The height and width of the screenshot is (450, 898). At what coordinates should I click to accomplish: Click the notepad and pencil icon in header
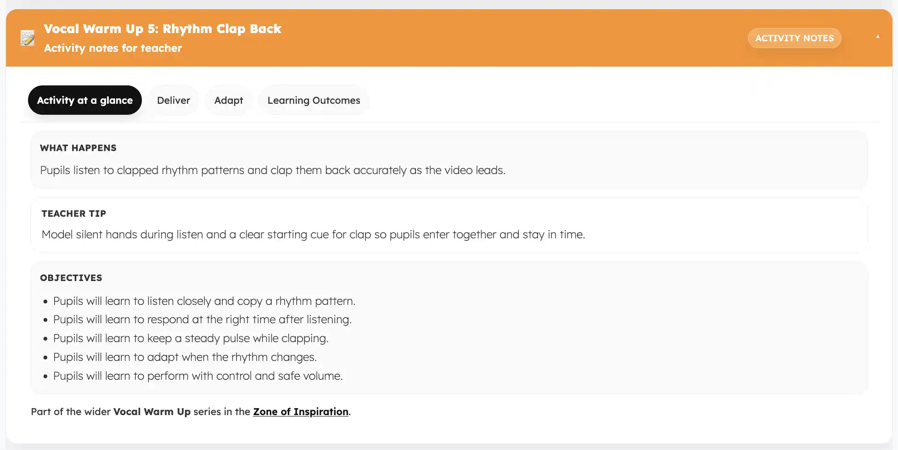(x=27, y=38)
